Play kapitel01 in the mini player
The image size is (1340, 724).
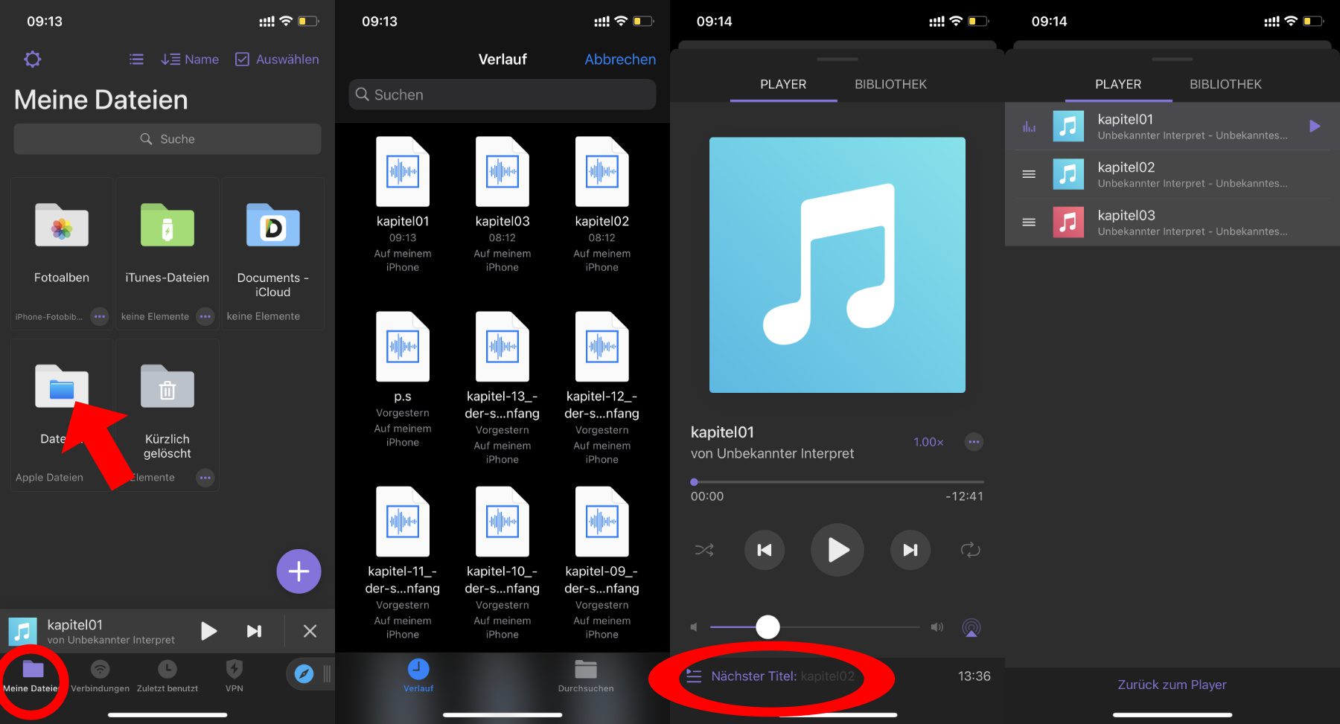209,632
